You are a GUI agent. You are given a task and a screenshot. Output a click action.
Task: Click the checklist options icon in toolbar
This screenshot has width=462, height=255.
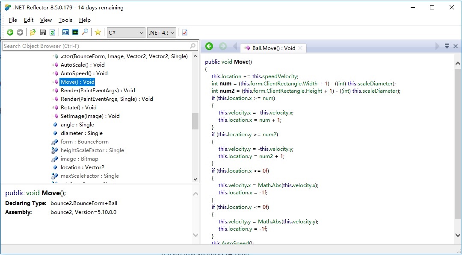(x=185, y=32)
